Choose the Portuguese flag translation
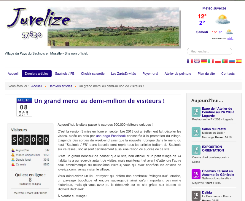This screenshot has height=201, width=245. coord(225,61)
